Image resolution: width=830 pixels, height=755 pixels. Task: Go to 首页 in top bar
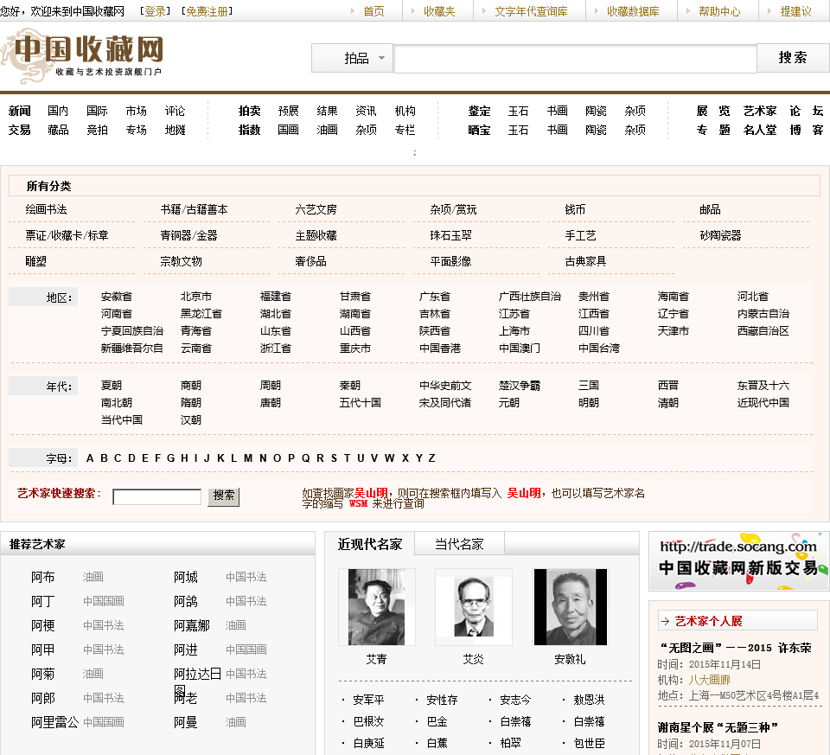[x=373, y=11]
